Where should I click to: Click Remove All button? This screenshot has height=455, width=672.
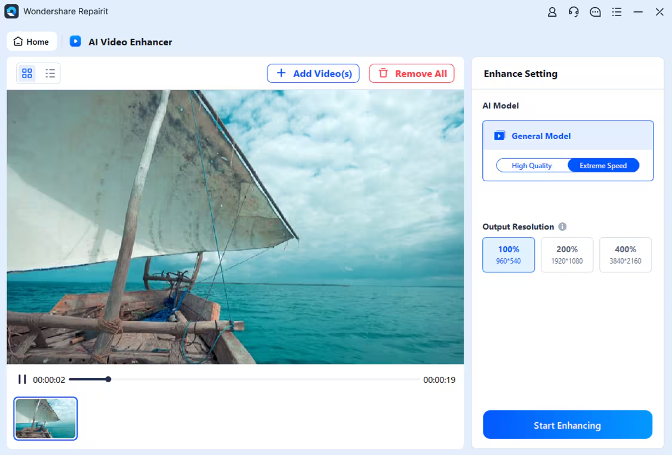tap(411, 73)
